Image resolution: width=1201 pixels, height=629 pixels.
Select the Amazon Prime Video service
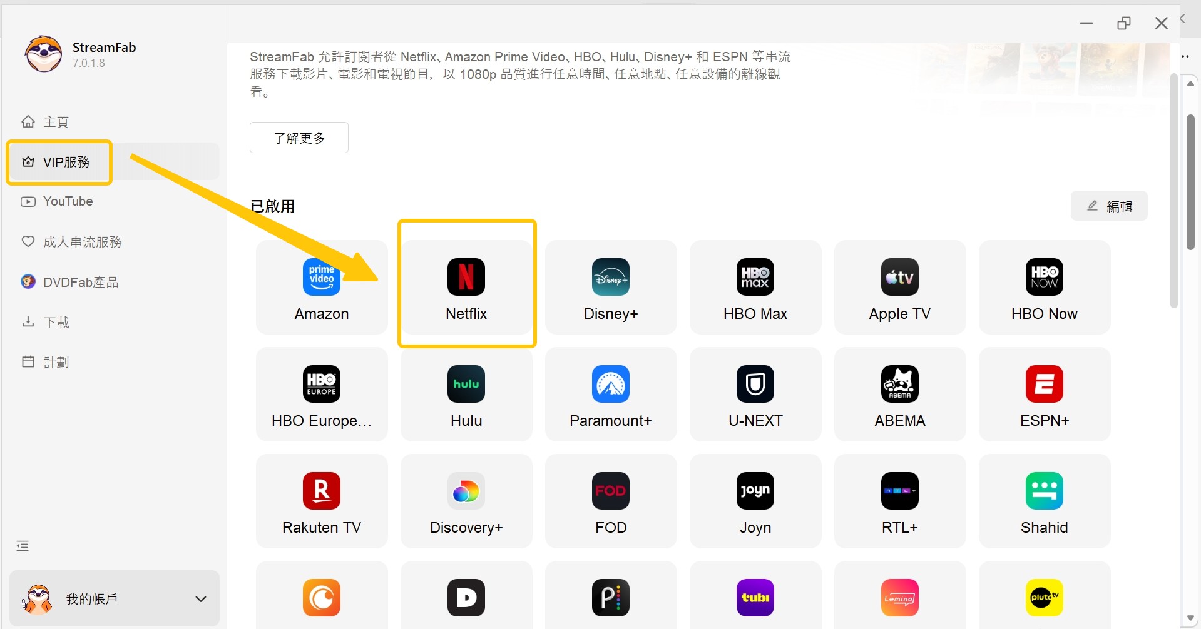click(x=321, y=288)
